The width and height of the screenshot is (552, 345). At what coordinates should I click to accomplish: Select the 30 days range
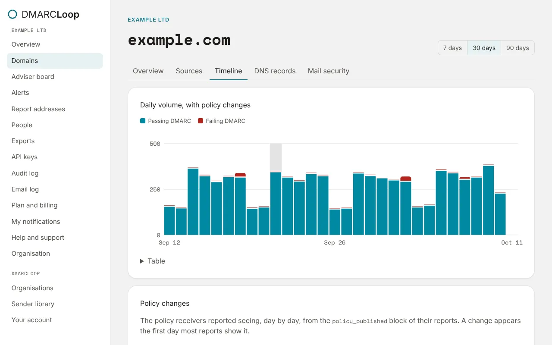(484, 48)
